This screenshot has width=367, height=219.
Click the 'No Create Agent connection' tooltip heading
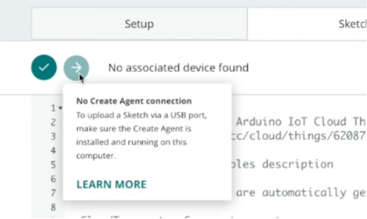(134, 101)
